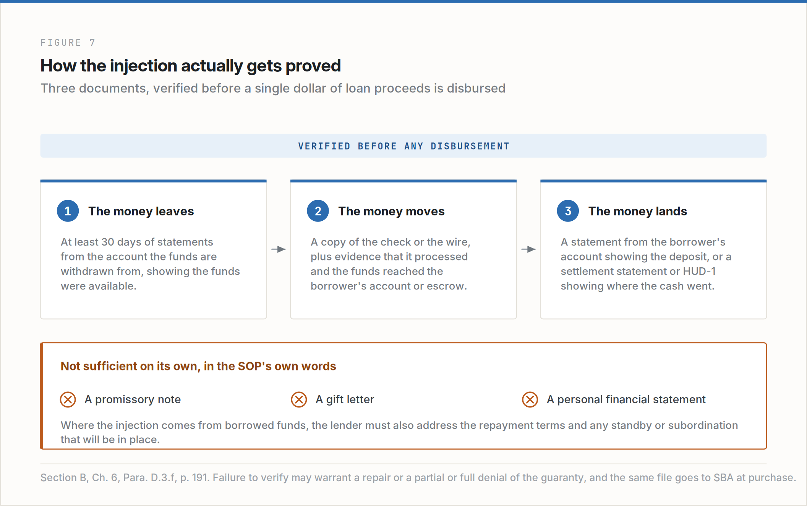Click the heading 'How the injection actually gets proved'
807x506 pixels.
point(190,66)
